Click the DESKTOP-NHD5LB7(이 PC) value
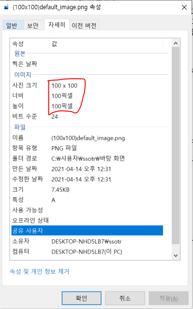Image resolution: width=193 pixels, height=309 pixels. pos(87,252)
